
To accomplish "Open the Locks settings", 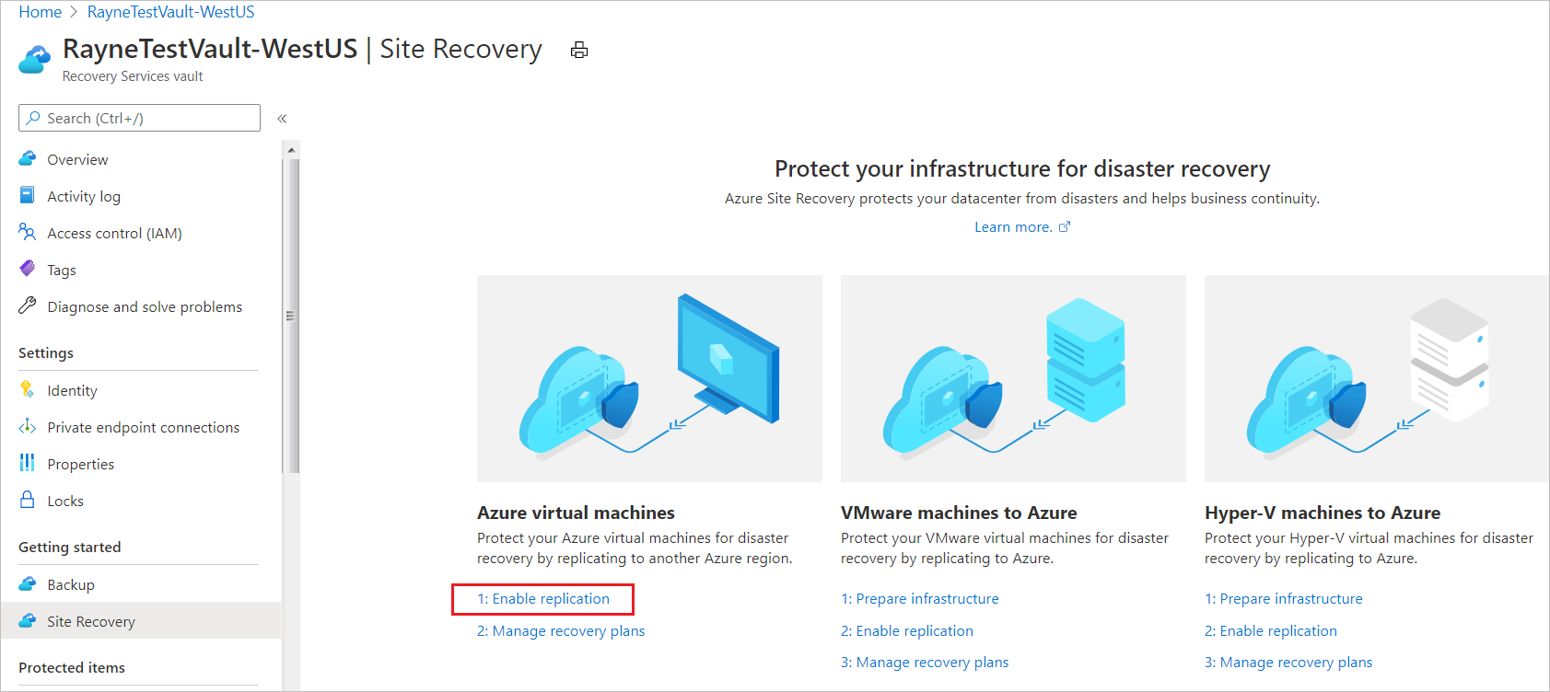I will click(64, 500).
